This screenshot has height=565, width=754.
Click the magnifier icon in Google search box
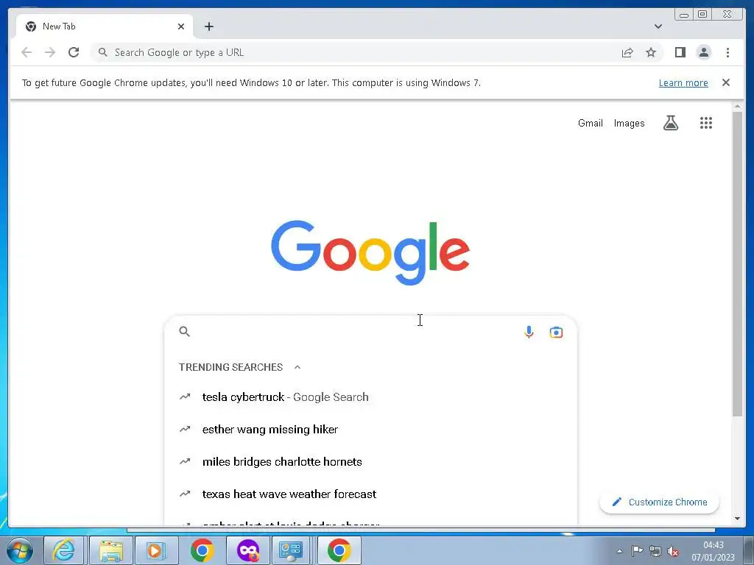[185, 332]
